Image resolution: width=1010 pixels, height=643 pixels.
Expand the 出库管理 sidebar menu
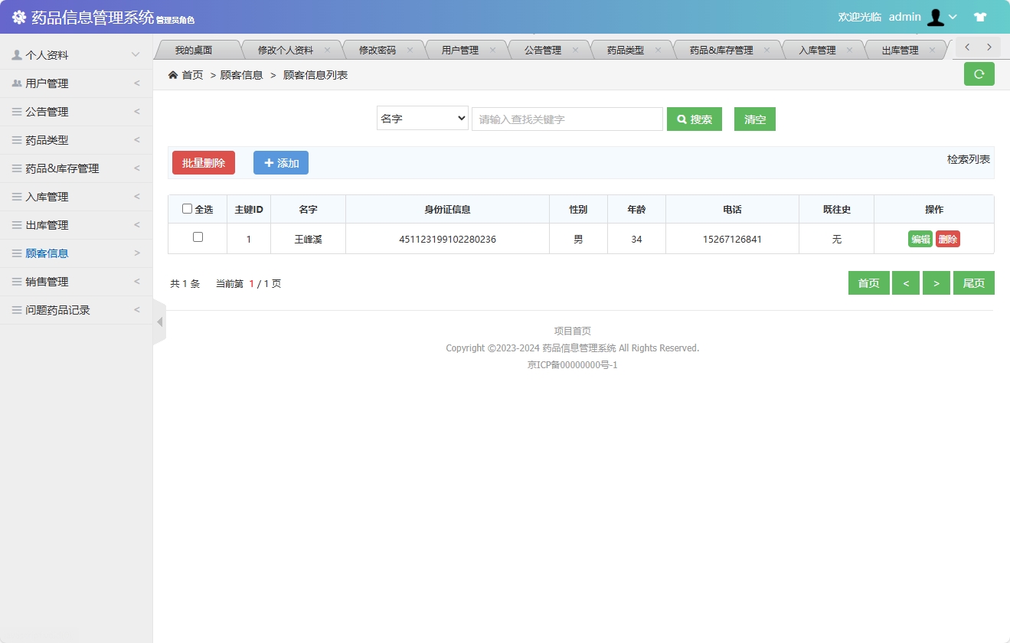click(77, 224)
